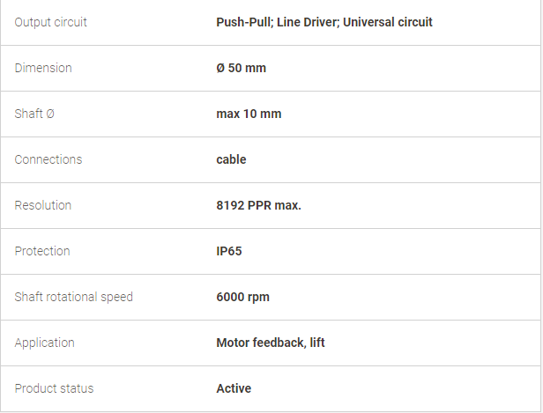The height and width of the screenshot is (413, 543).
Task: Click the Dimension row label
Action: click(43, 68)
